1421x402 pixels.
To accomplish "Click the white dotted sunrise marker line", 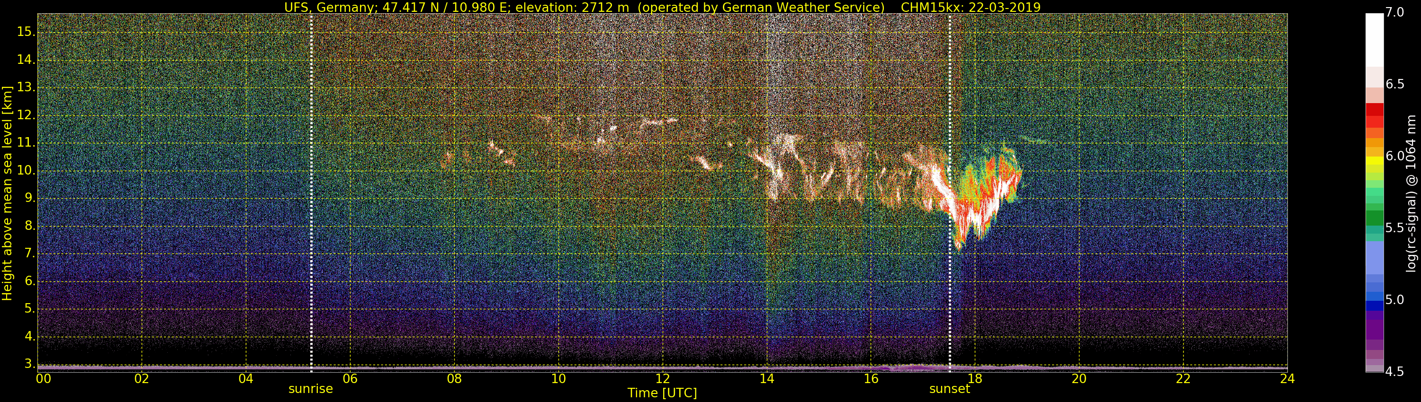I will click(x=311, y=193).
